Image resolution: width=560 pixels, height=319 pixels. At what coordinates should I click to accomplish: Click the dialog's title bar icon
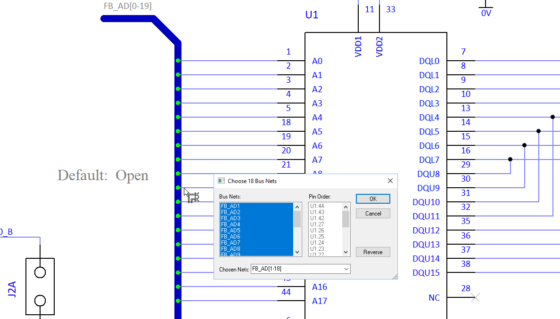click(x=221, y=181)
